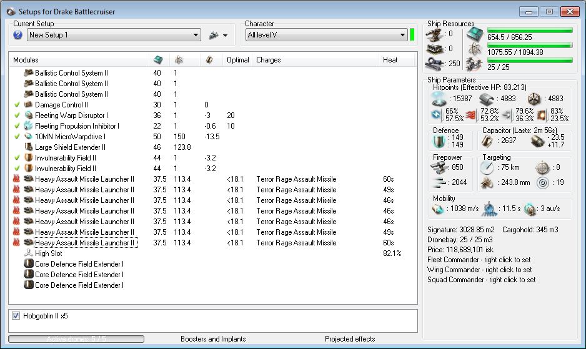Expand the Character skill level dropdown
This screenshot has width=586, height=349.
pos(402,35)
